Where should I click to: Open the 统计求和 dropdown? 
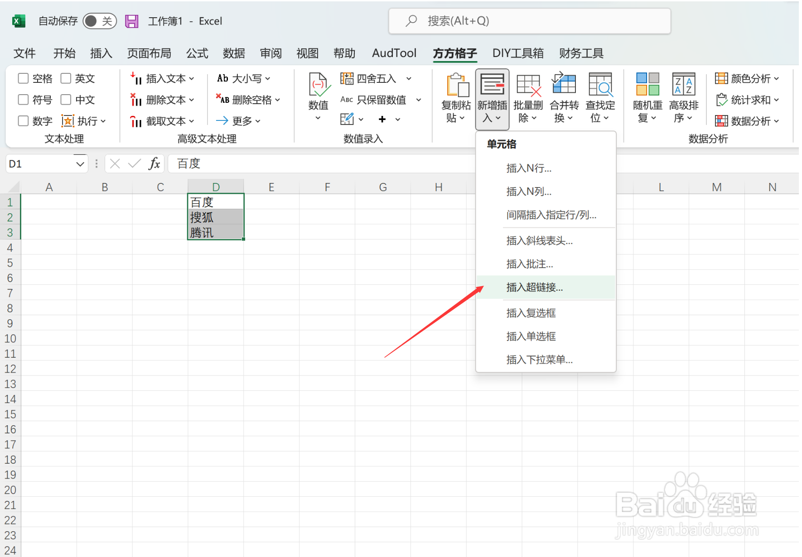(x=747, y=100)
